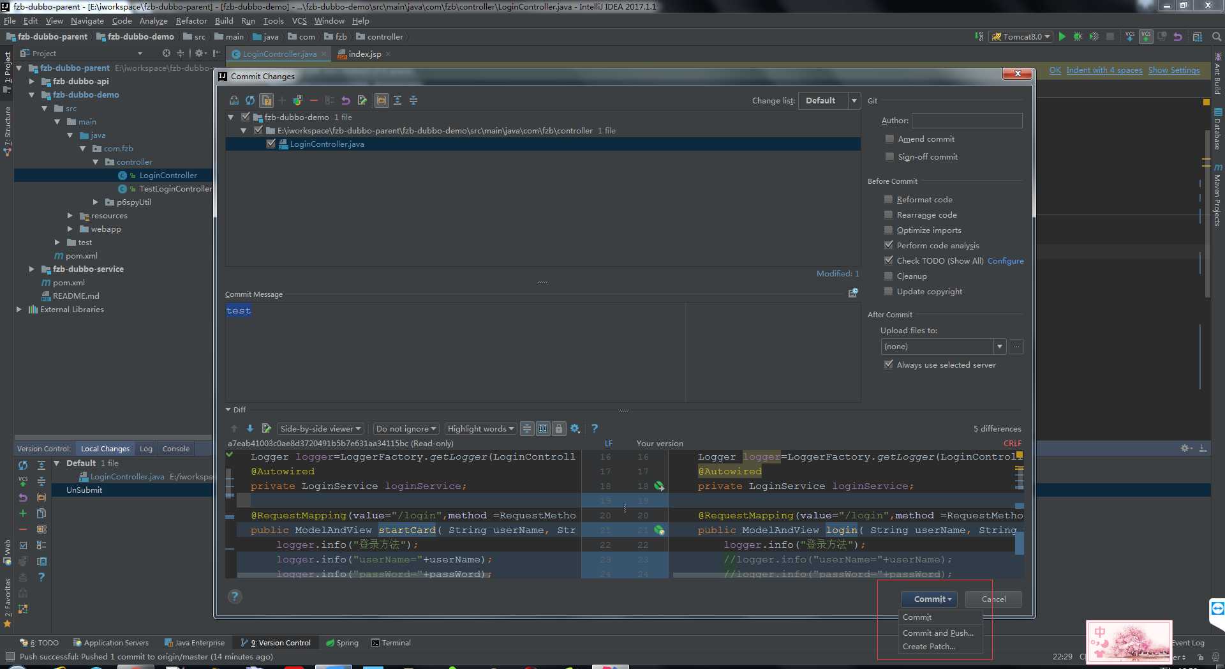Click the Cancel button
The image size is (1225, 669).
point(993,599)
